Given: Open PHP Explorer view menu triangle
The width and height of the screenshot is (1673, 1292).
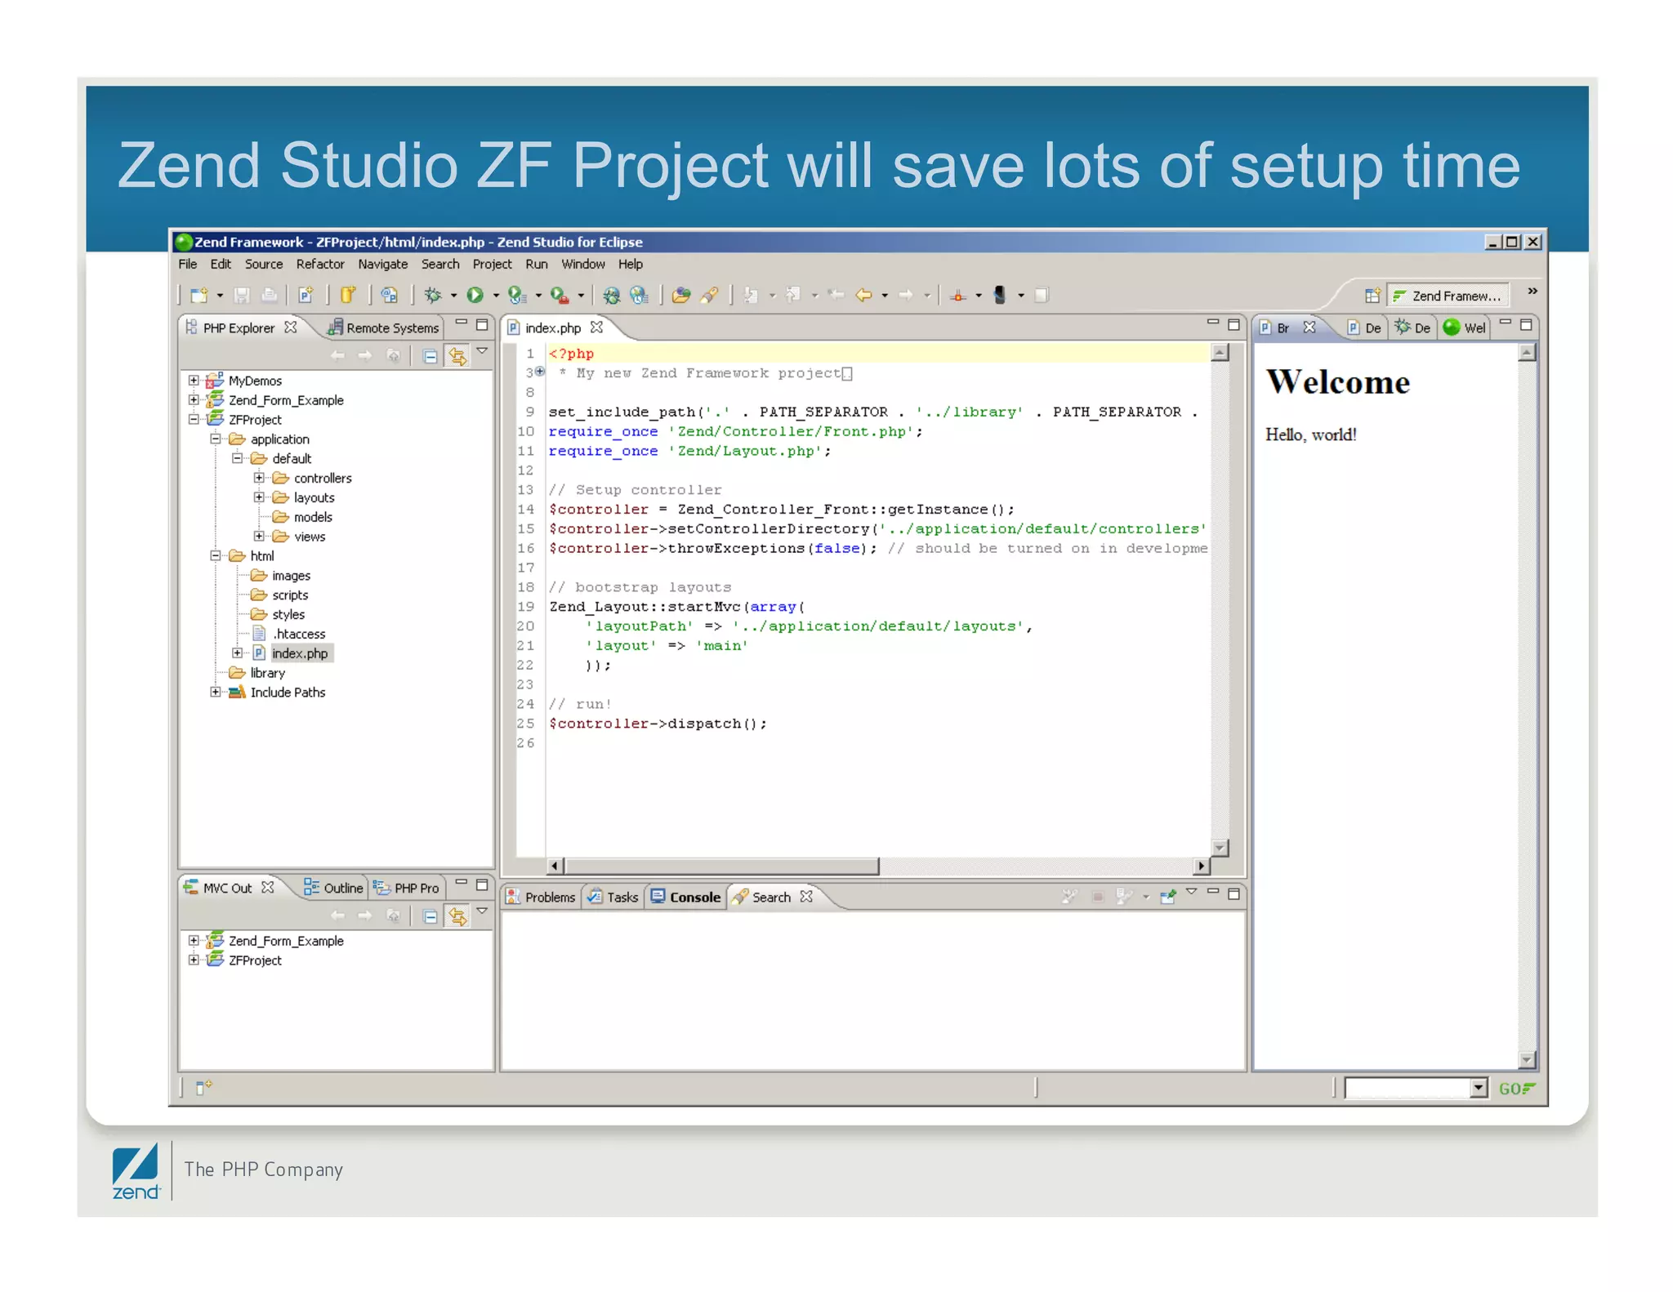Looking at the screenshot, I should pyautogui.click(x=482, y=350).
